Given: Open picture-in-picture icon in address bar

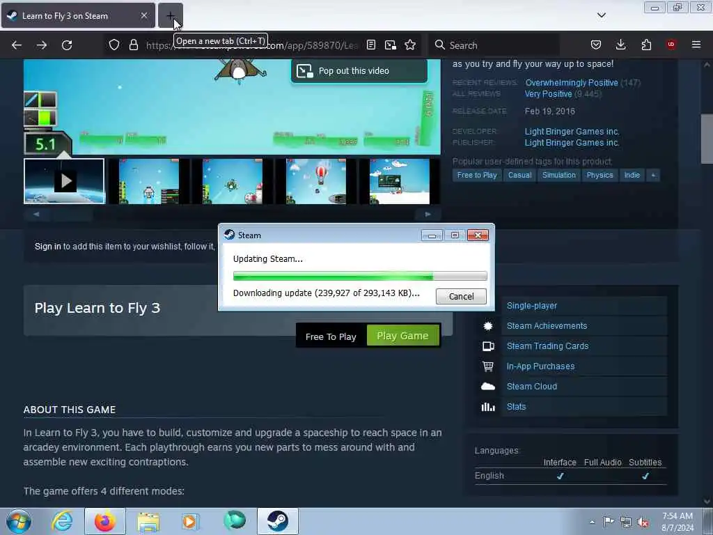Looking at the screenshot, I should click(390, 45).
